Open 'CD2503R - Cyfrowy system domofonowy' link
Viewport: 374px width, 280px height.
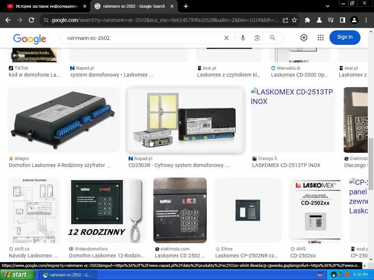[179, 165]
